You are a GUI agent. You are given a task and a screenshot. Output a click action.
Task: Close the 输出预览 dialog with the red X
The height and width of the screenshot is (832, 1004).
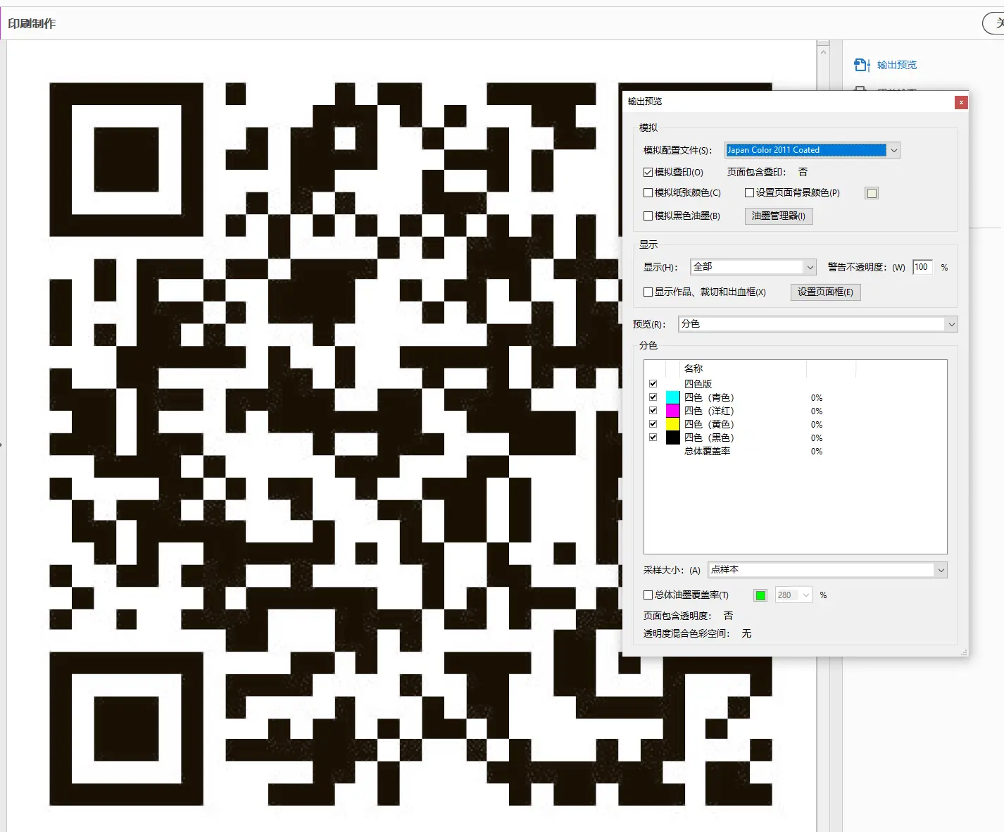pos(960,102)
